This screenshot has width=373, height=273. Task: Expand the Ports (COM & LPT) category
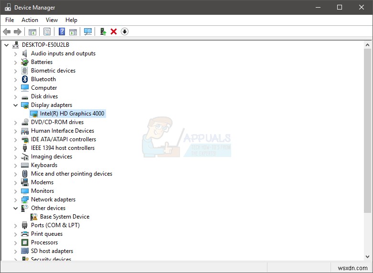(15, 225)
